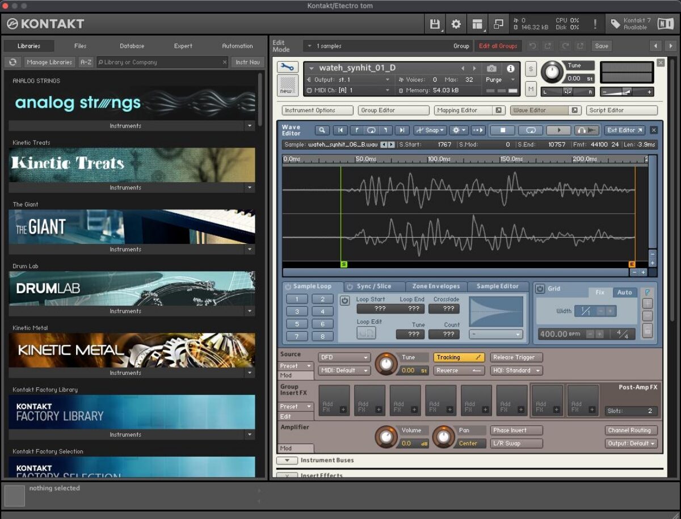Click the undo arrow in Edit Mode bar
Image resolution: width=681 pixels, height=519 pixels.
point(532,46)
